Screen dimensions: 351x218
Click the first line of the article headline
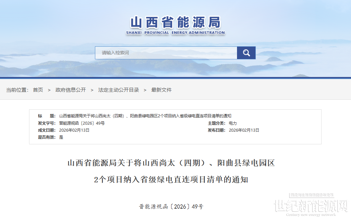pyautogui.click(x=171, y=163)
